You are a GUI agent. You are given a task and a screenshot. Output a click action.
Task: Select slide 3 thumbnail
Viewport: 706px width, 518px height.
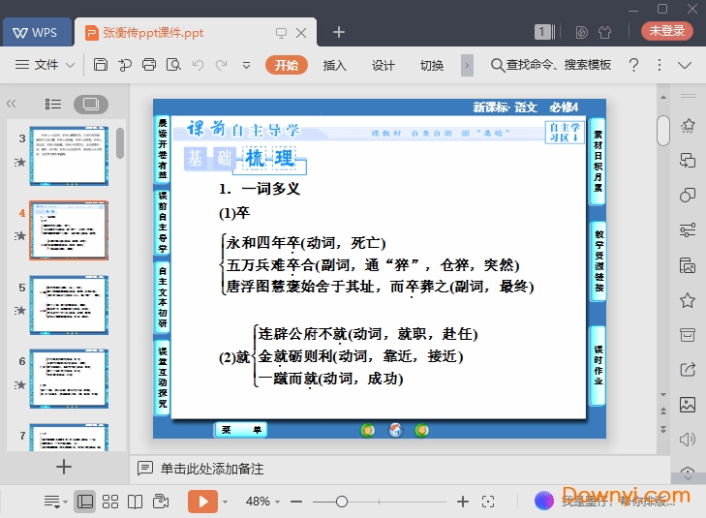tap(69, 156)
